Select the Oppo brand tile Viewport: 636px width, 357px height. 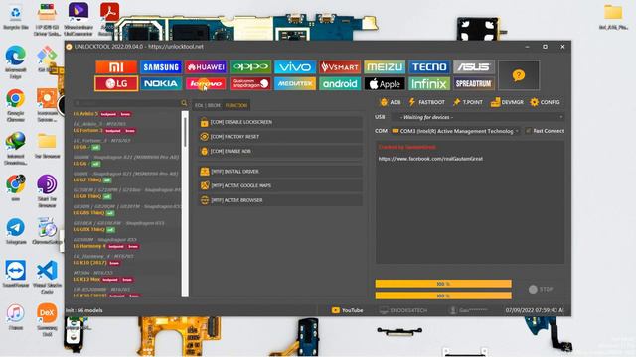(x=250, y=67)
